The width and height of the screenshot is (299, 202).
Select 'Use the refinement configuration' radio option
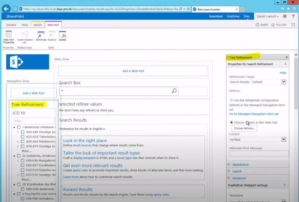[231, 100]
